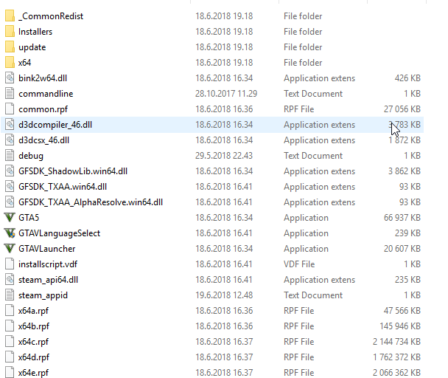Click the x64c.rpf file icon
The height and width of the screenshot is (378, 448).
[10, 341]
